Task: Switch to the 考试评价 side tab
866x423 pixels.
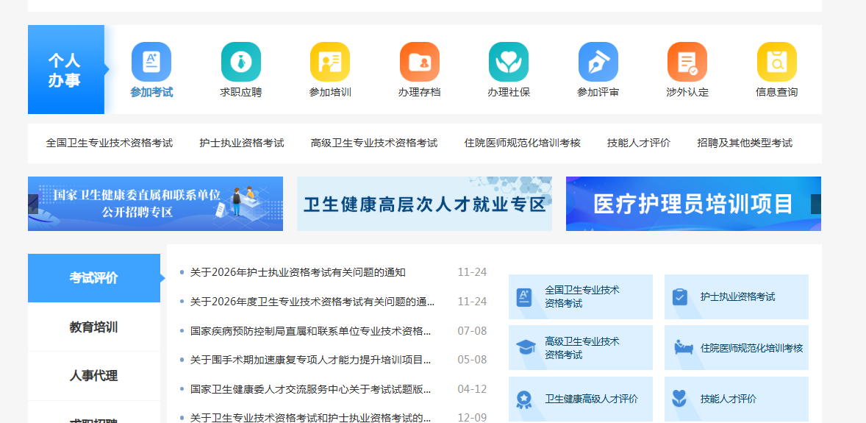Action: click(x=94, y=278)
